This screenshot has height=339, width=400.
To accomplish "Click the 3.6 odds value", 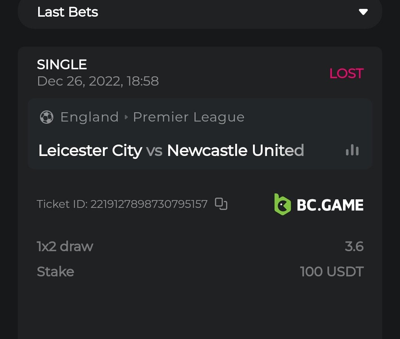I will tap(354, 246).
